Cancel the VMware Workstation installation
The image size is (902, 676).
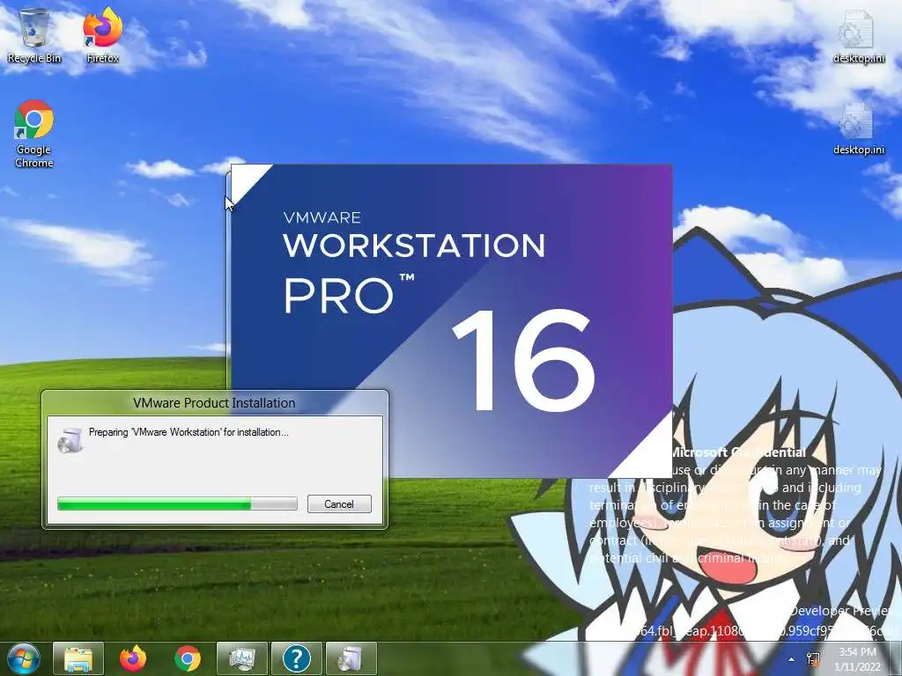click(x=339, y=504)
